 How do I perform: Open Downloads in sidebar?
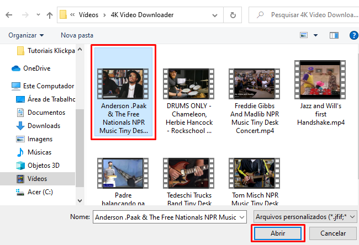[x=38, y=126]
